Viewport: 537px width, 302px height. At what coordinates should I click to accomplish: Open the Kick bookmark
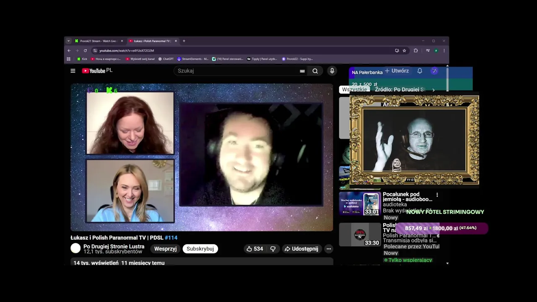(x=82, y=59)
